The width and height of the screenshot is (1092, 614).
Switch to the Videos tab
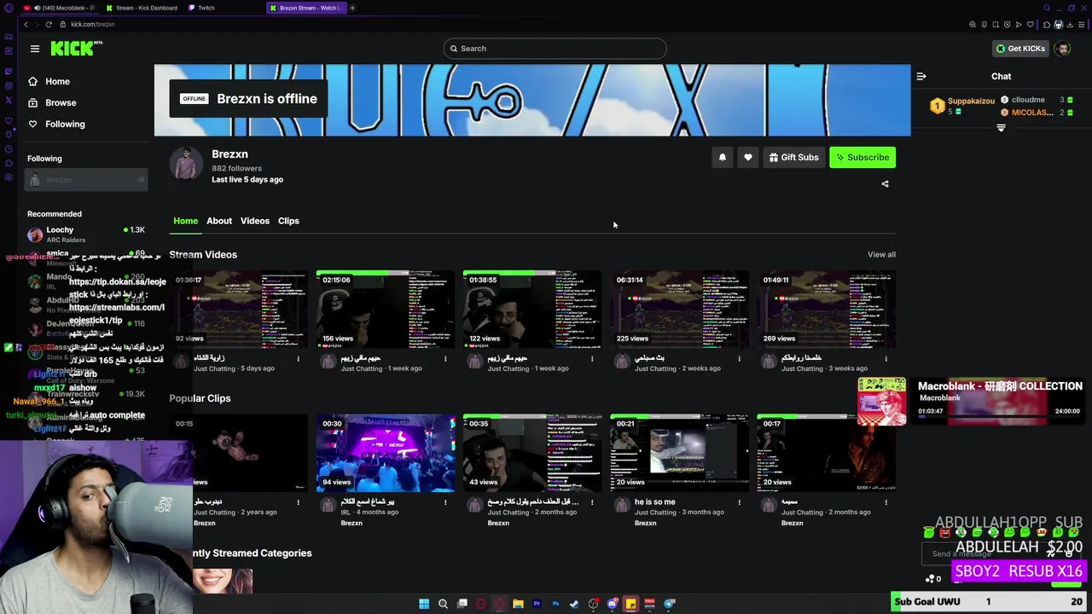[255, 221]
